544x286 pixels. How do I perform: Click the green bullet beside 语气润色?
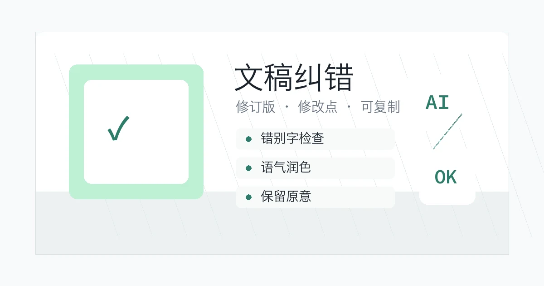(248, 168)
